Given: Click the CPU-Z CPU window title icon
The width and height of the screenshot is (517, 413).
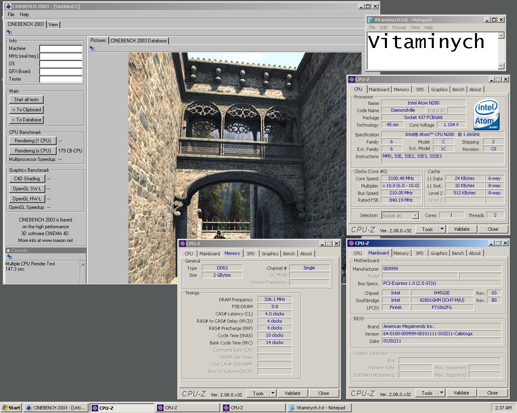Looking at the screenshot, I should tap(352, 79).
